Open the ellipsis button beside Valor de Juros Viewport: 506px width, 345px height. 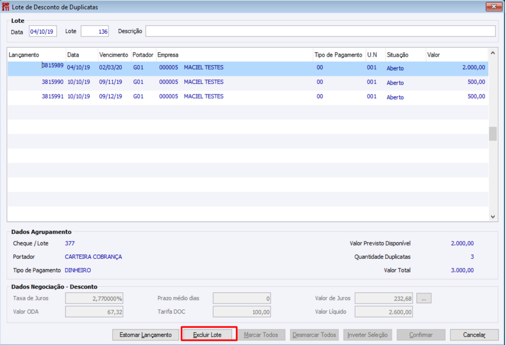coord(424,299)
